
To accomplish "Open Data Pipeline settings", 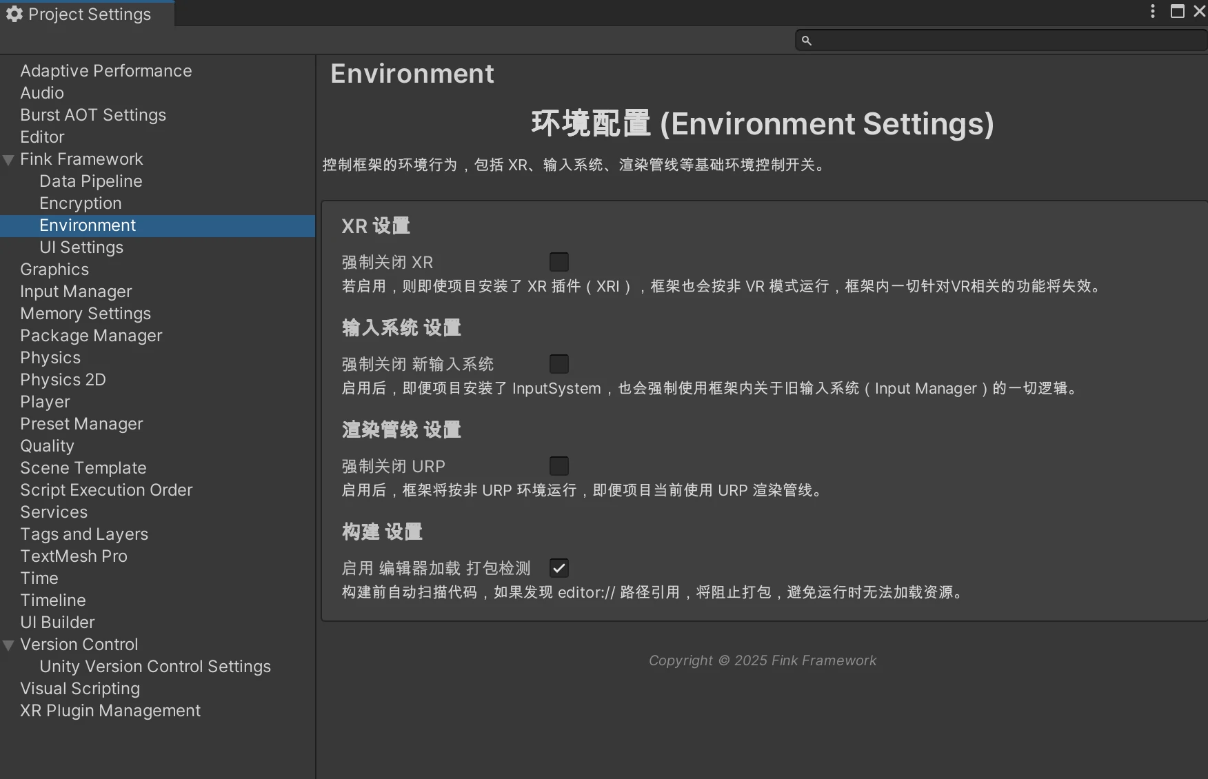I will pyautogui.click(x=91, y=181).
